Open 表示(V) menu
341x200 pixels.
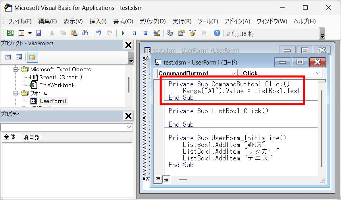(73, 21)
